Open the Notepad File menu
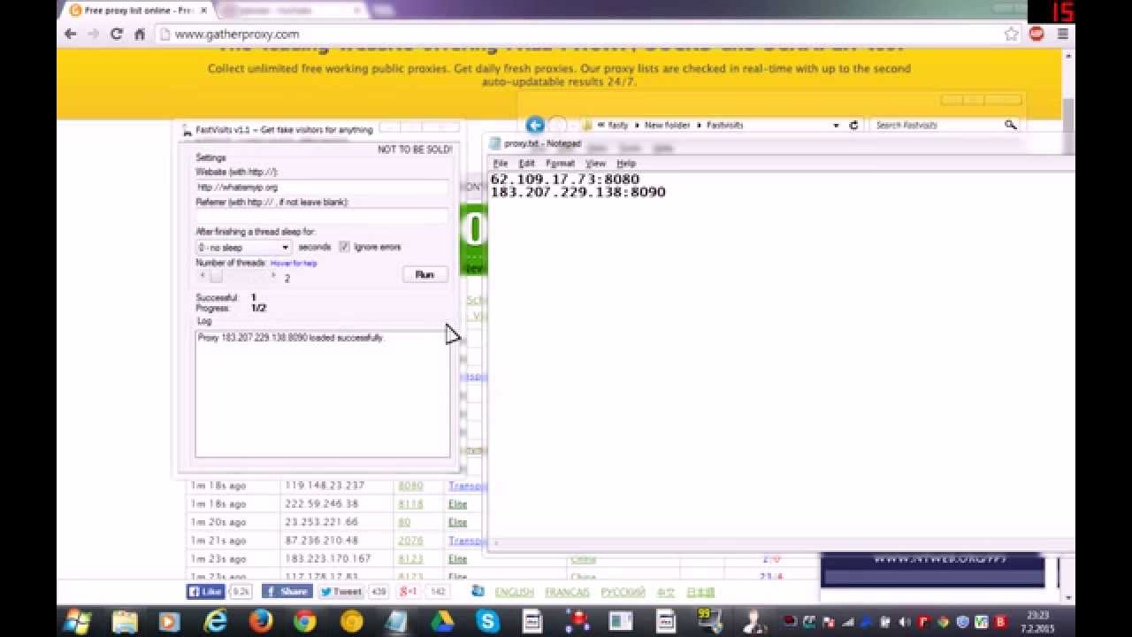The width and height of the screenshot is (1132, 637). pos(501,164)
